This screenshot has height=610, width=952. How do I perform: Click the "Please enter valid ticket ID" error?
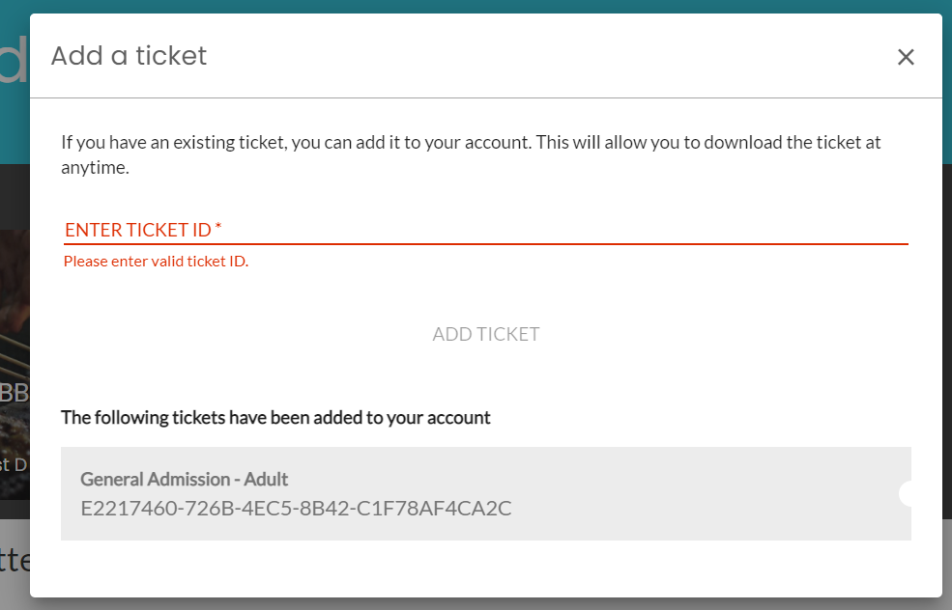point(156,262)
